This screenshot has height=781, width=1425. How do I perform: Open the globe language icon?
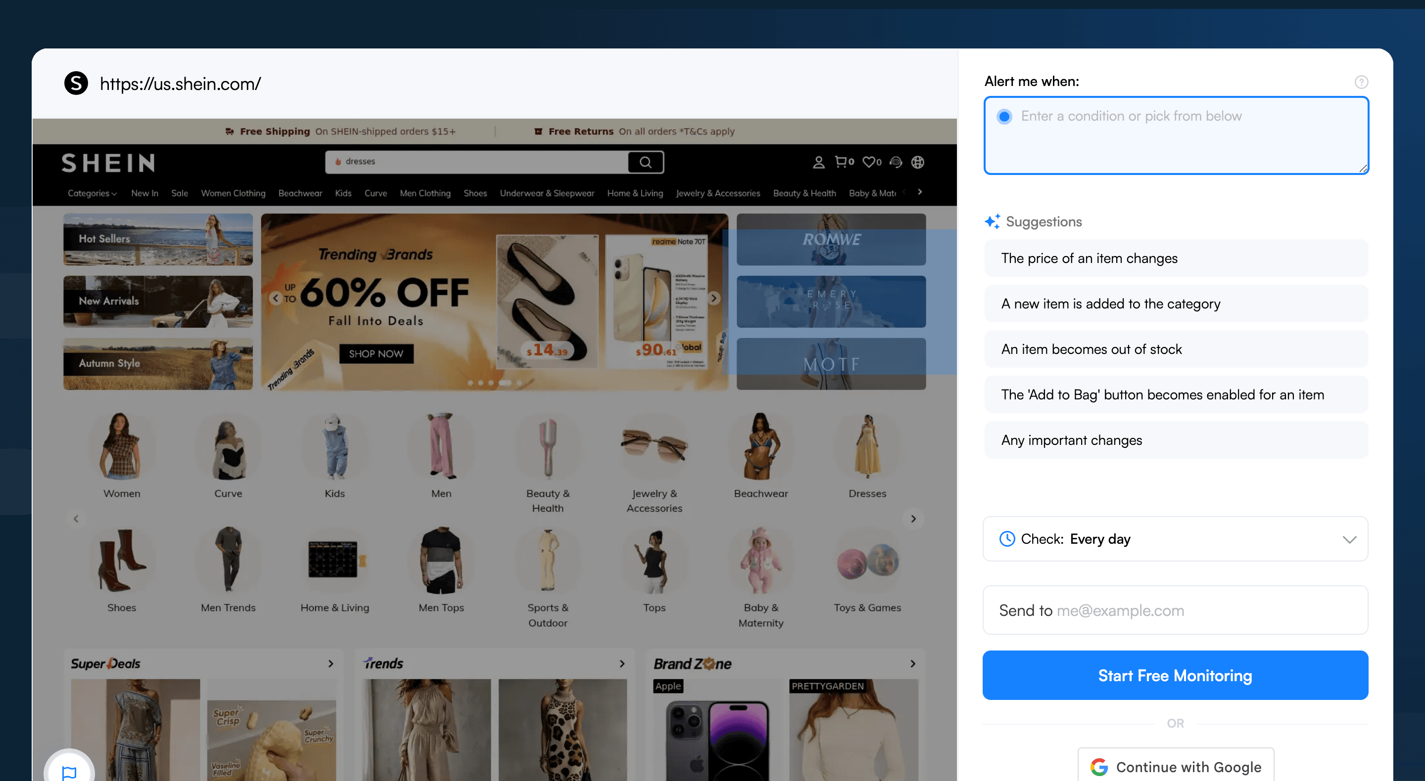[918, 162]
